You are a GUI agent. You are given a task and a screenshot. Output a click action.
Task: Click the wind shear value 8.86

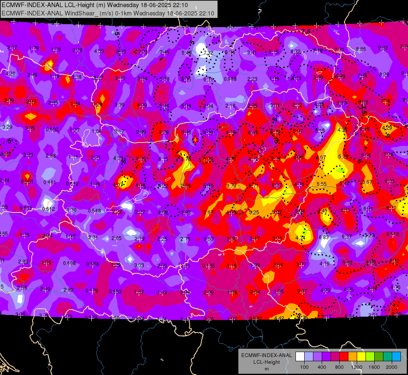pyautogui.click(x=361, y=49)
